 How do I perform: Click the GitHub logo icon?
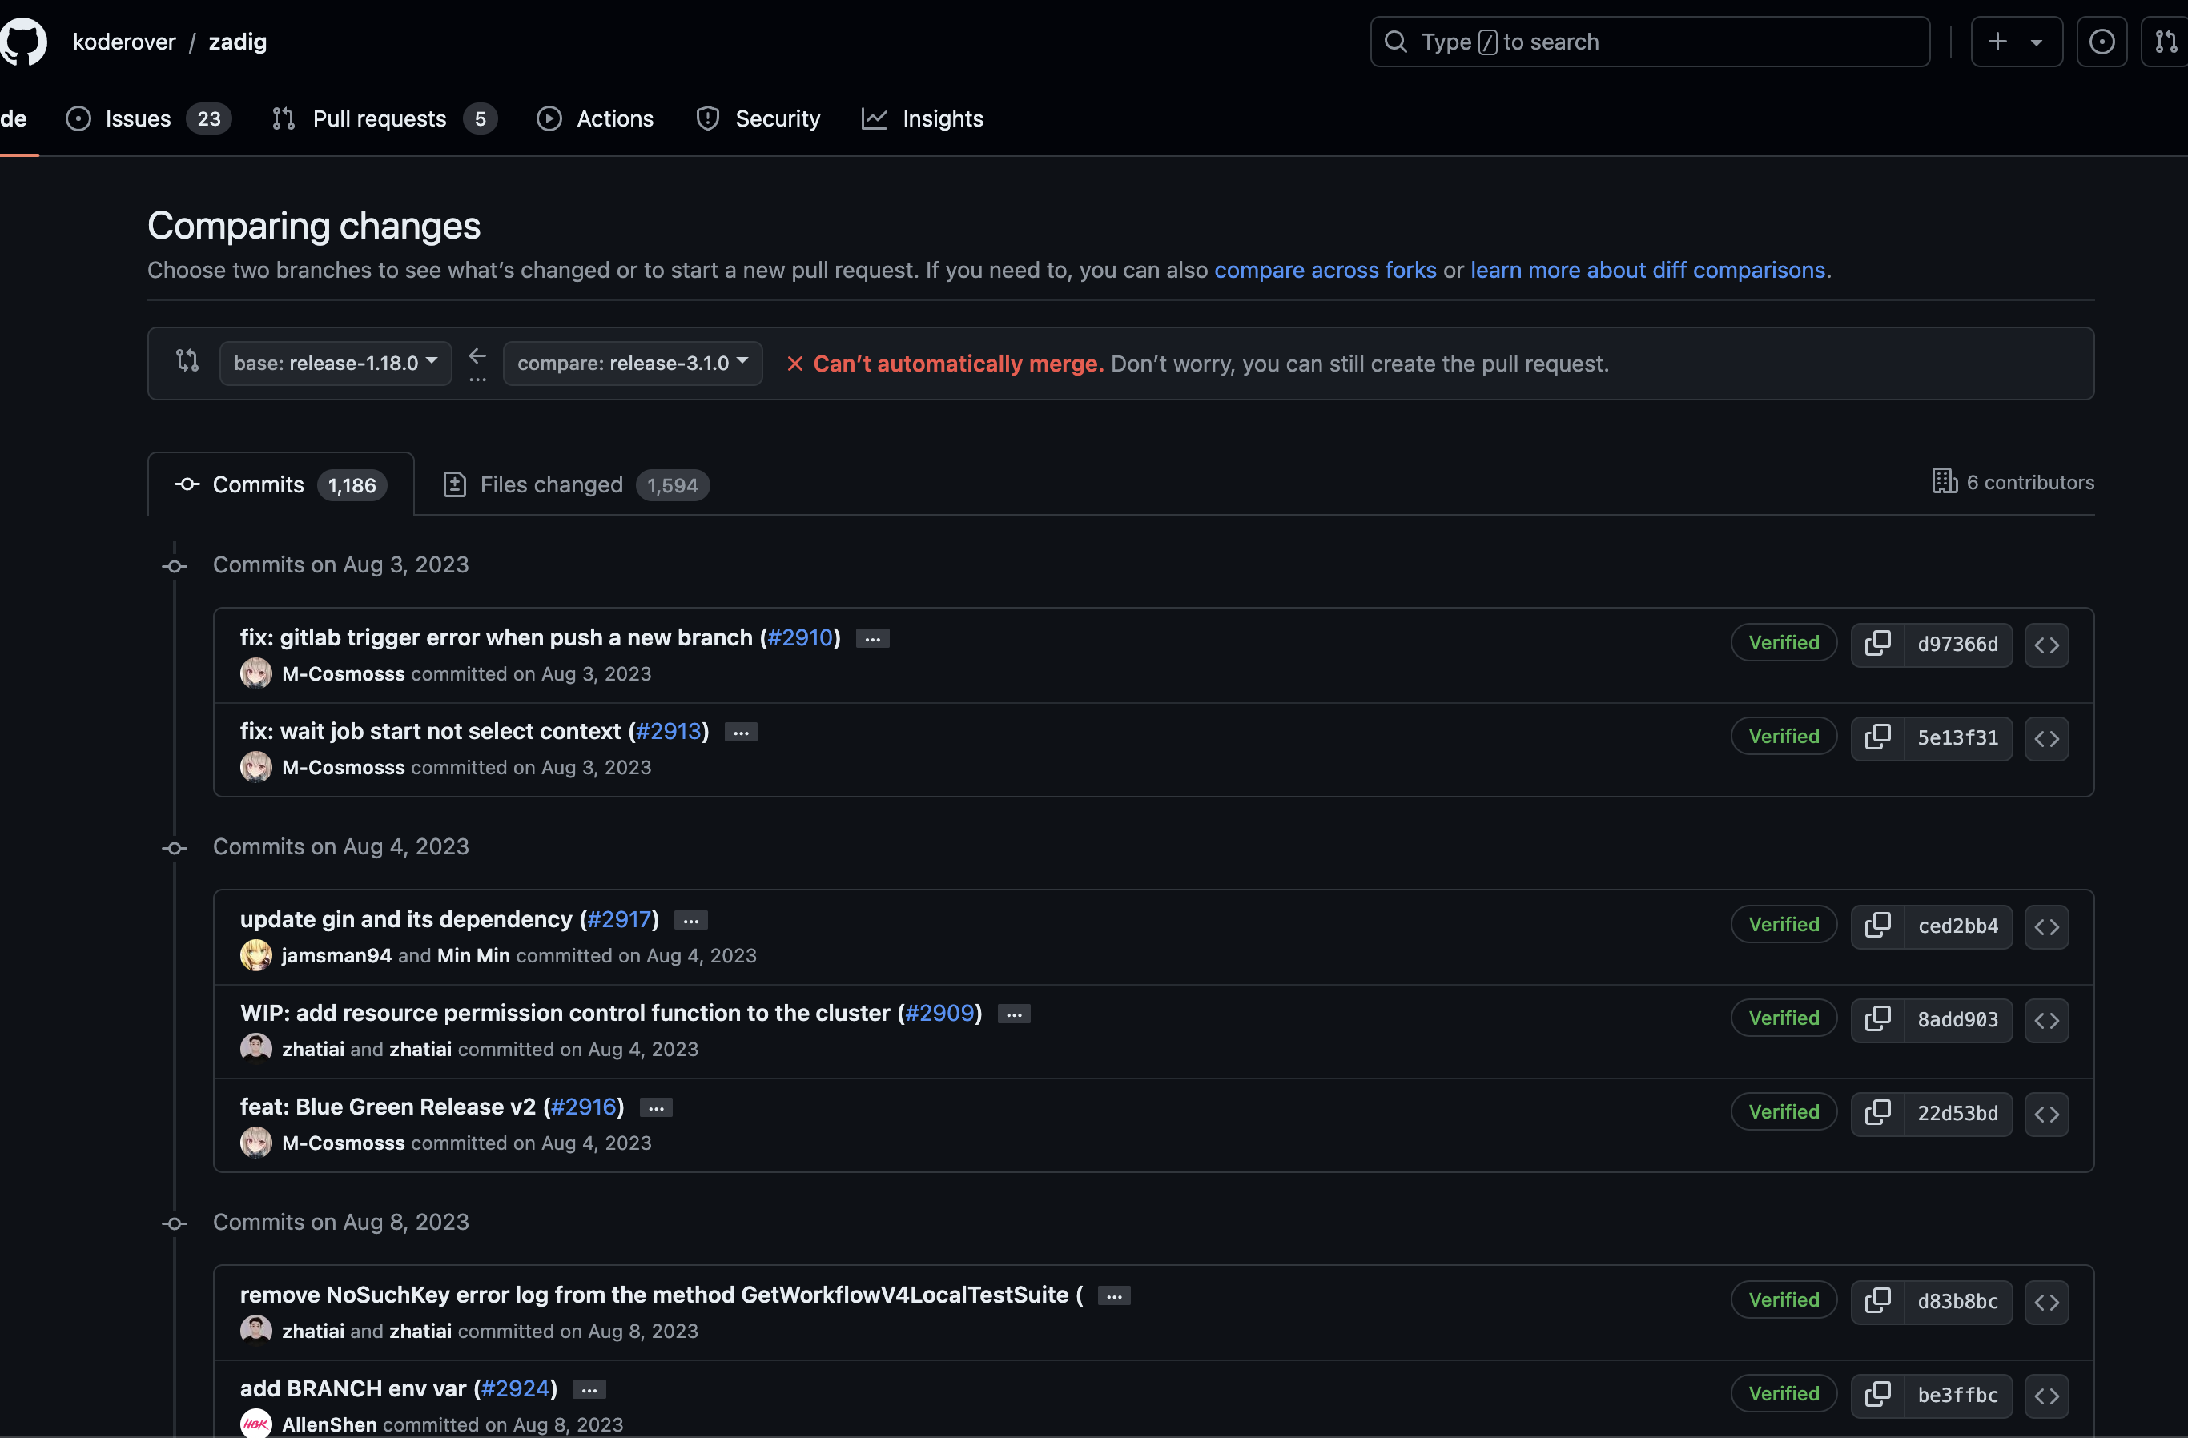point(24,42)
